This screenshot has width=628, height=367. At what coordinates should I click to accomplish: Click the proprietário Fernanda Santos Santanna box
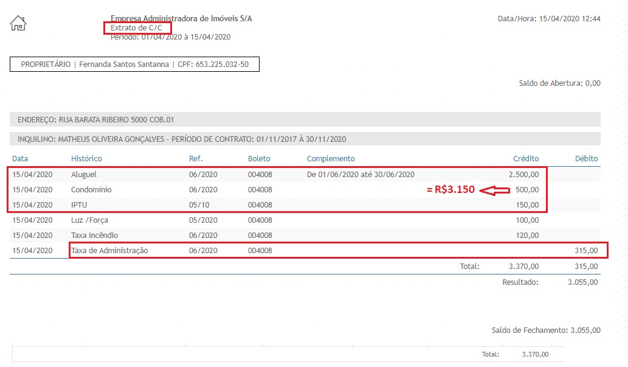pos(134,65)
